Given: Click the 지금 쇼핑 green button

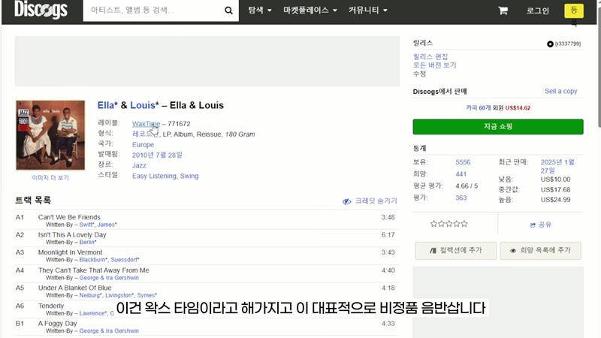Looking at the screenshot, I should point(498,127).
